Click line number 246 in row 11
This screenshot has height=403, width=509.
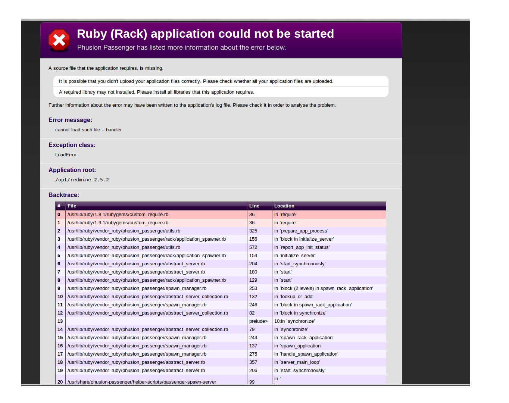[x=253, y=305]
